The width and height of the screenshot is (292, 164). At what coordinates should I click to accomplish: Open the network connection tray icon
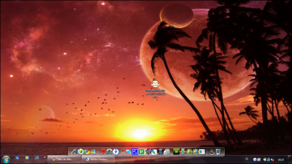(268, 159)
